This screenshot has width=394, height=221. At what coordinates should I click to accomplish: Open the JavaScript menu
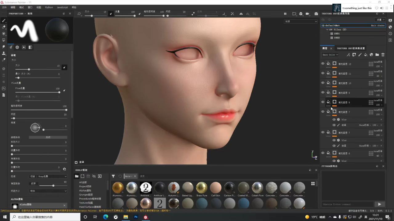click(x=62, y=7)
